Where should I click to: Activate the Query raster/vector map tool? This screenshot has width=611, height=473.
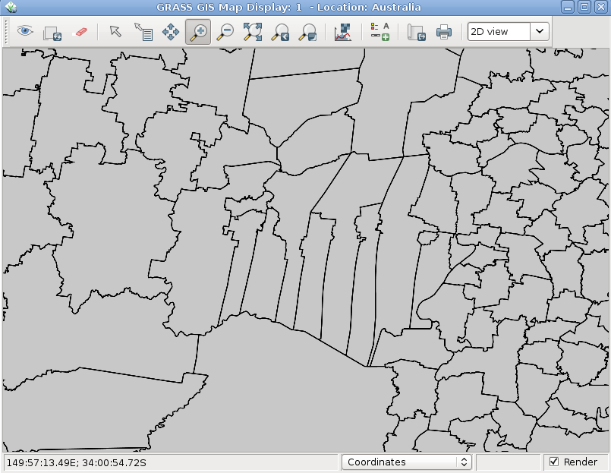pos(143,32)
